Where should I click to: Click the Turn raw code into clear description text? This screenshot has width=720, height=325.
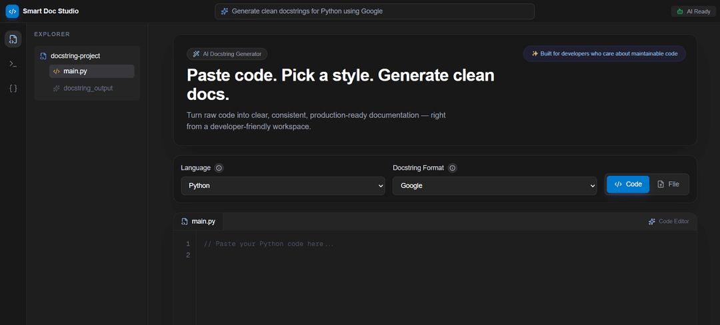pyautogui.click(x=316, y=121)
